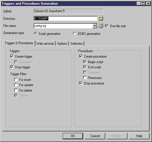Click the Help button
Screen dimensions: 152x142
[x=139, y=136]
